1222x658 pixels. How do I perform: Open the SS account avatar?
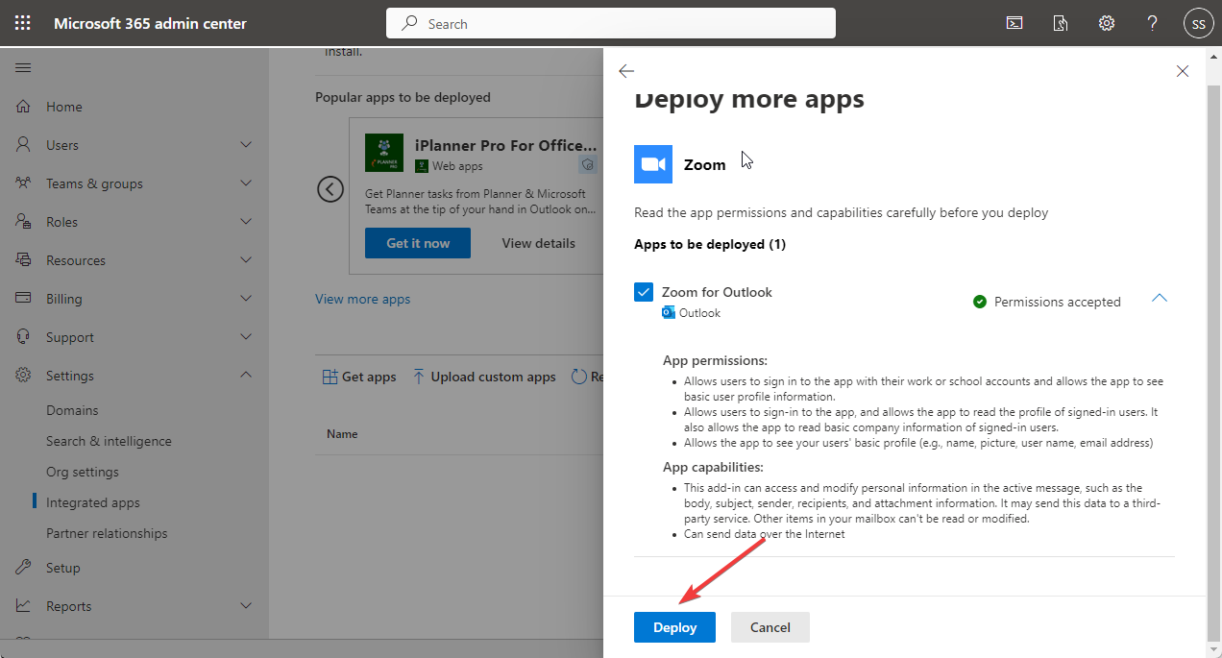(x=1198, y=23)
